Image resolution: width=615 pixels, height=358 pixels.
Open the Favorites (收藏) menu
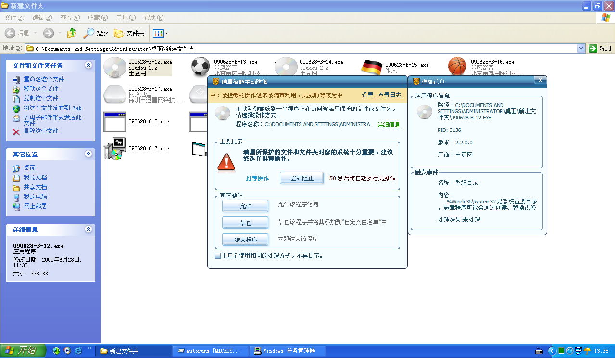tap(98, 18)
